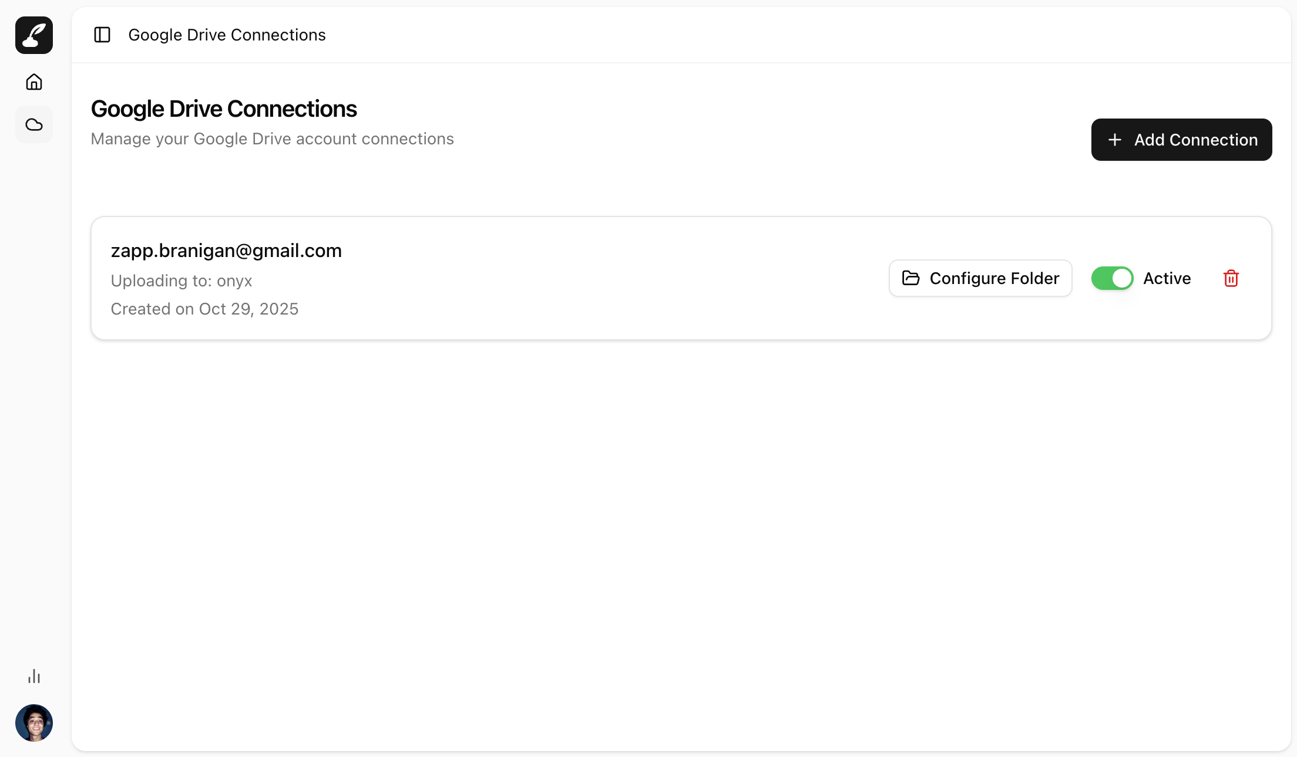The height and width of the screenshot is (757, 1297).
Task: Click the quill app logo
Action: pos(34,35)
